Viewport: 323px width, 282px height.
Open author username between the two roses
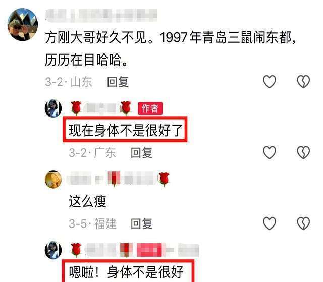[101, 108]
